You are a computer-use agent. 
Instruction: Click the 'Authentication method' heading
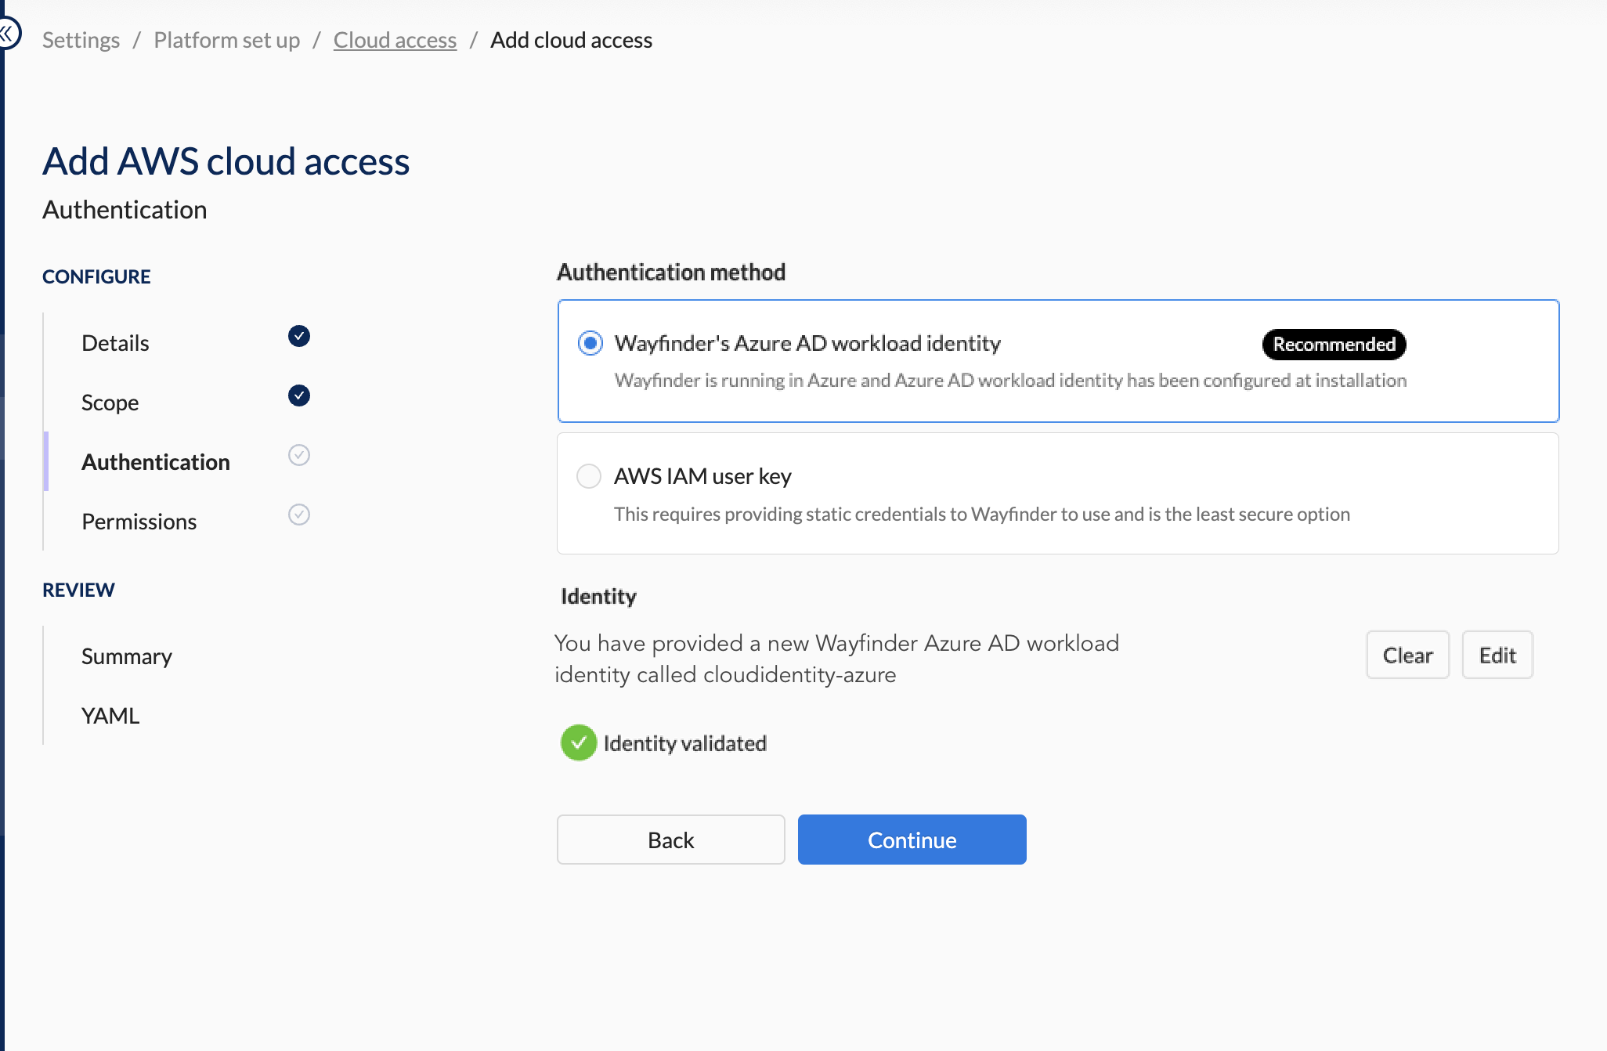(671, 272)
